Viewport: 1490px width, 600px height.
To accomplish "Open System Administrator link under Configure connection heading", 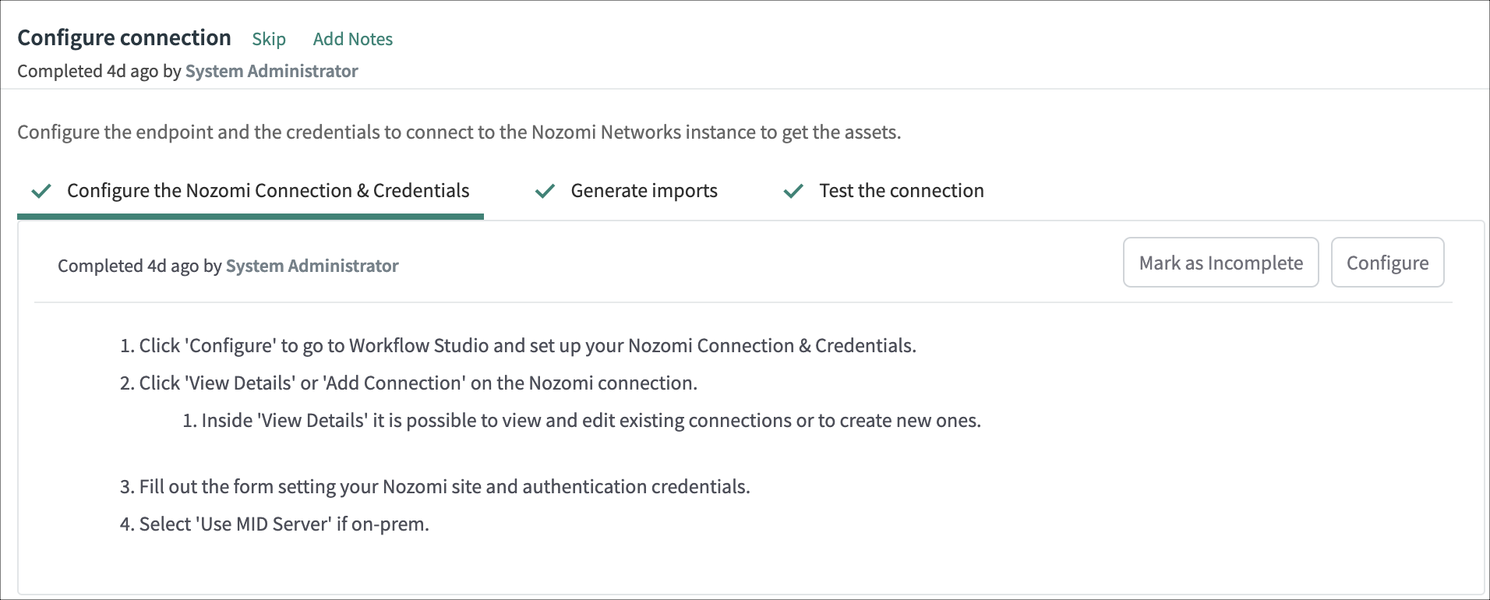I will [x=271, y=71].
